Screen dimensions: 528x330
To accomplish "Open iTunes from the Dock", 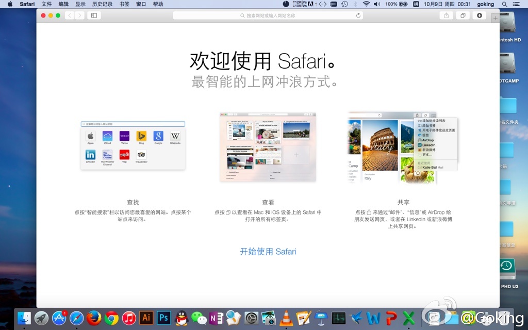I will [x=129, y=318].
